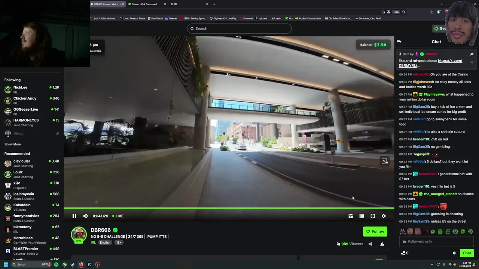Focus the Kick search box

(x=239, y=28)
